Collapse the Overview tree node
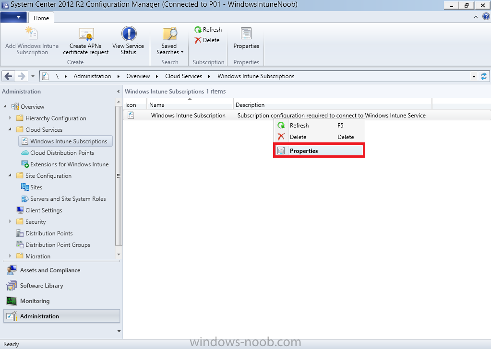The height and width of the screenshot is (349, 491). click(5, 106)
